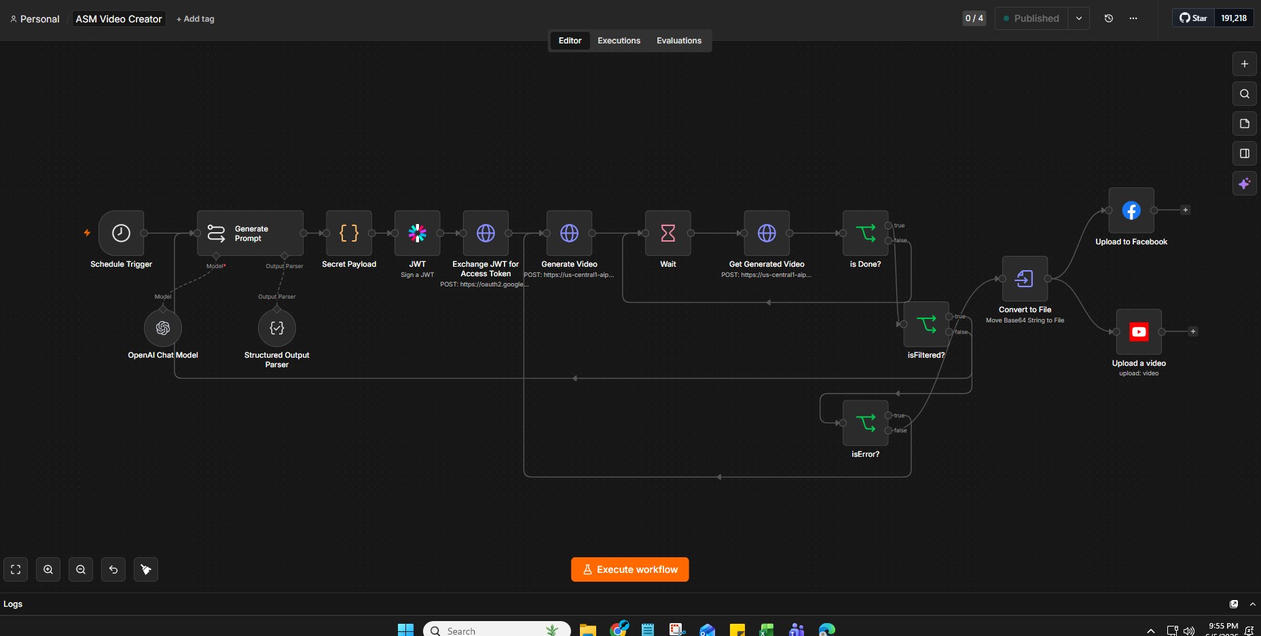Select the Generate Prompt node
The width and height of the screenshot is (1261, 636).
[250, 233]
